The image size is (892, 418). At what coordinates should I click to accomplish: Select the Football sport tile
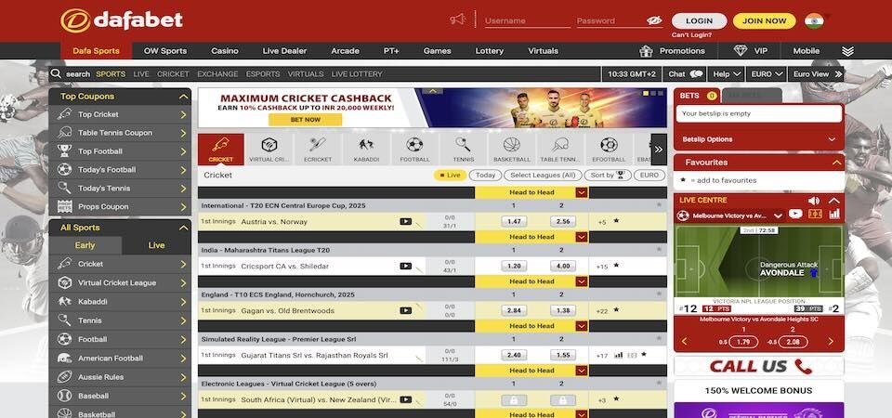tap(414, 149)
